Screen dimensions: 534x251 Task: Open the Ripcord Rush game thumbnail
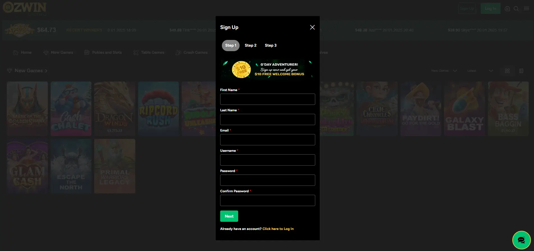click(x=158, y=109)
